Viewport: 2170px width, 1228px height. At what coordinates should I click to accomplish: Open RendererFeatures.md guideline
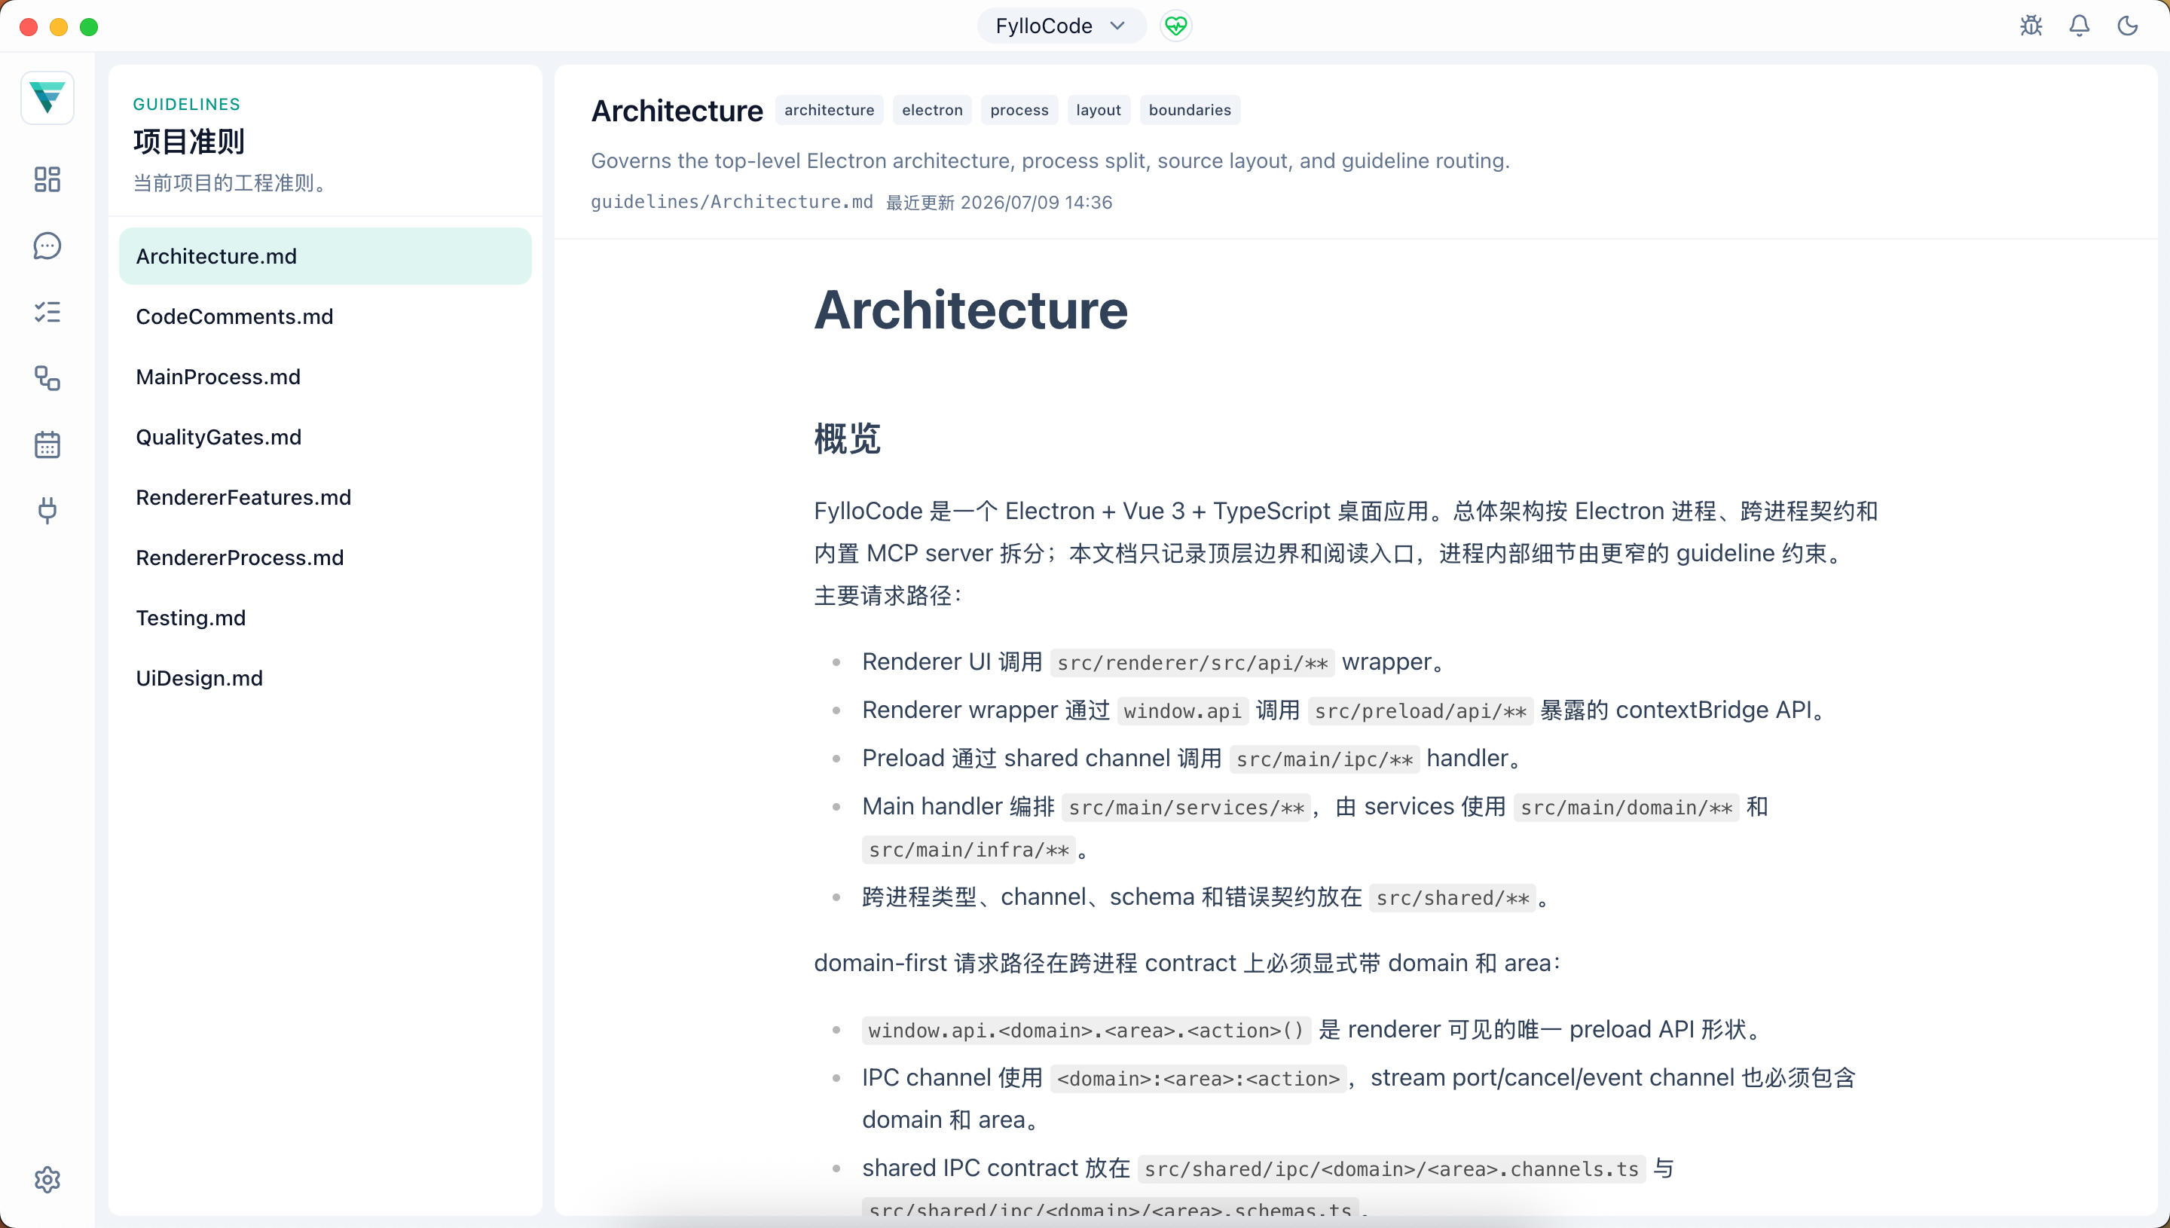click(x=325, y=498)
